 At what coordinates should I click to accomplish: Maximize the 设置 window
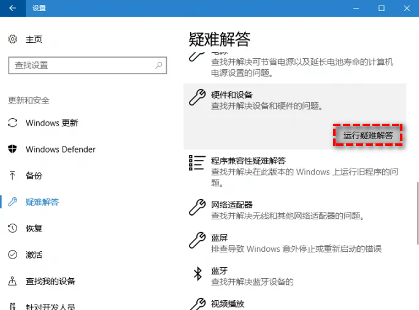(382, 8)
